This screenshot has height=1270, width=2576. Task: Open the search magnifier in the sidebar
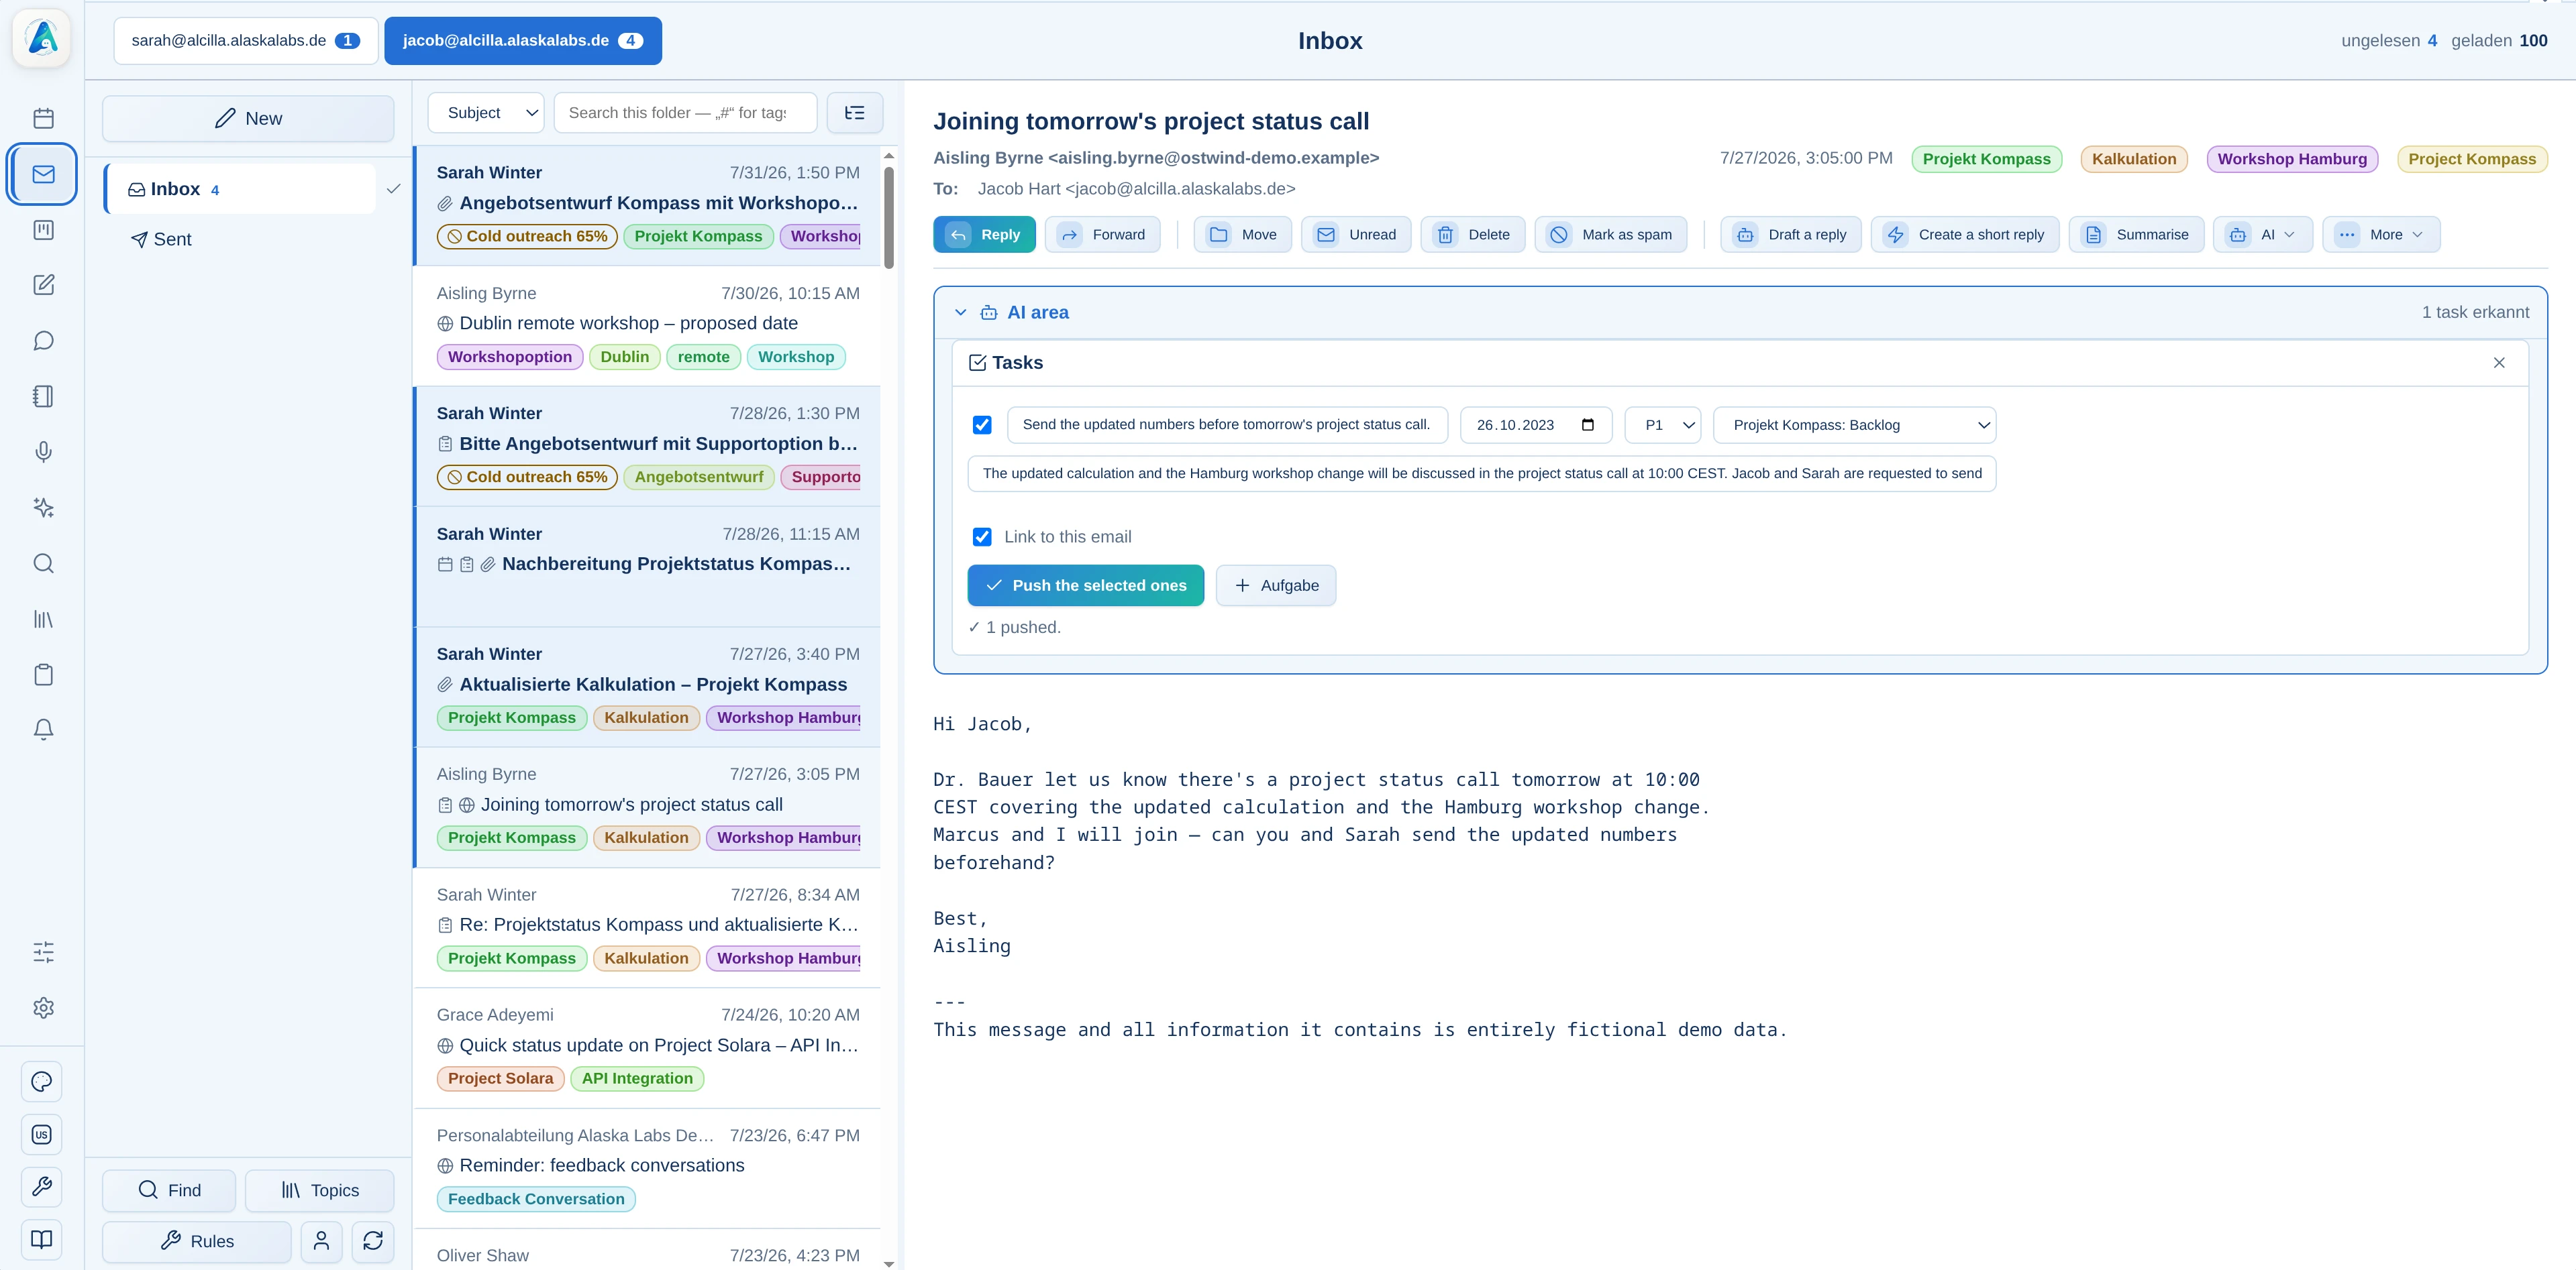click(43, 563)
